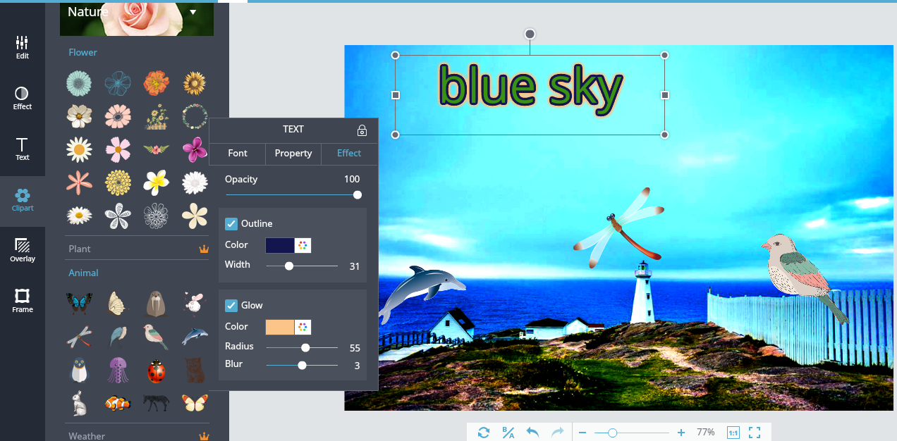Screen dimensions: 897x441
Task: Click the zoom in plus button
Action: point(681,433)
